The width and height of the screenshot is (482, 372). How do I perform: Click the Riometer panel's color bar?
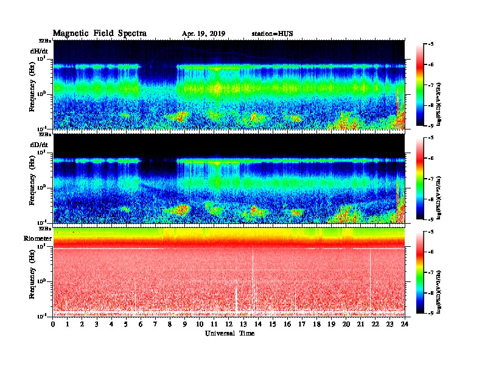pos(420,272)
